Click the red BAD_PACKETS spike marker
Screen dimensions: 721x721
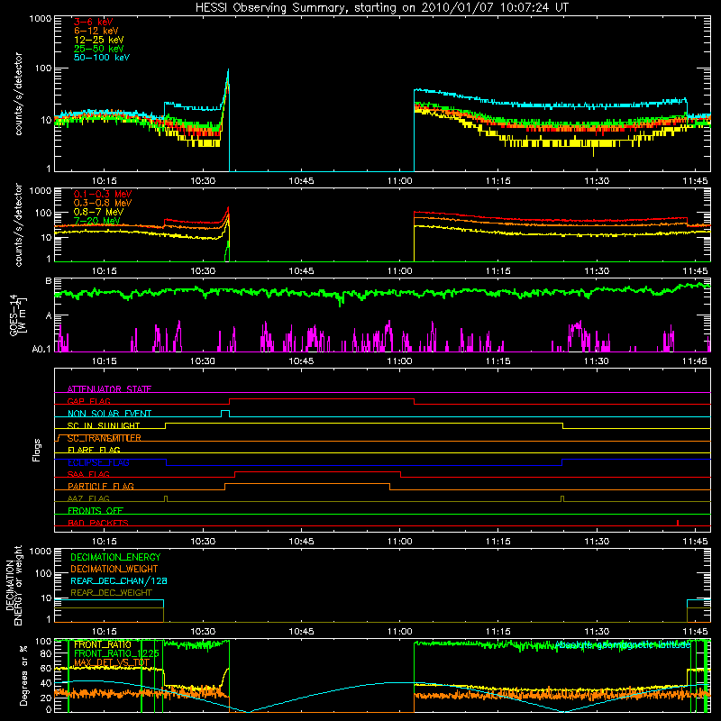tap(678, 523)
